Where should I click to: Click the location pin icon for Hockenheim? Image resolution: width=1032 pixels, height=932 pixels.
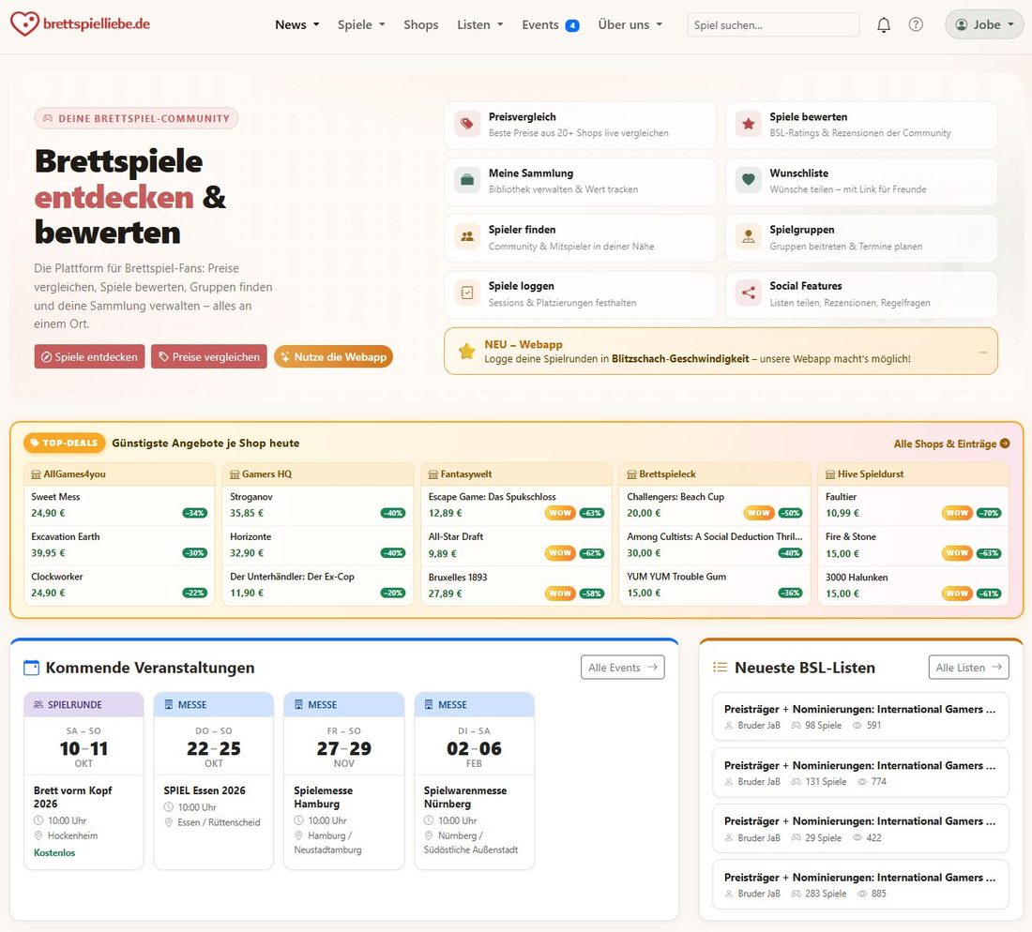(38, 835)
